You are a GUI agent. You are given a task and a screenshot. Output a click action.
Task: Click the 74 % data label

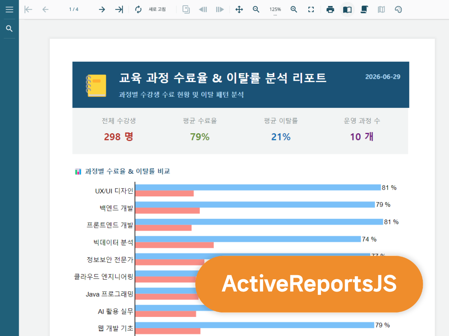click(369, 239)
